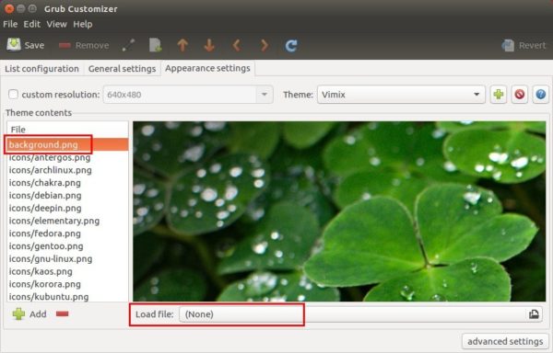553x353 pixels.
Task: Remove the theme with red icon
Action: coord(520,95)
